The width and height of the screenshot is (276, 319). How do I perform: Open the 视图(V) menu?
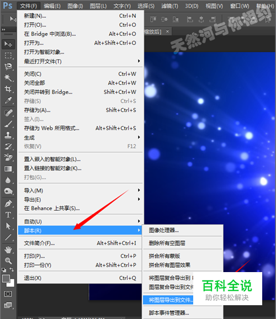click(x=214, y=6)
